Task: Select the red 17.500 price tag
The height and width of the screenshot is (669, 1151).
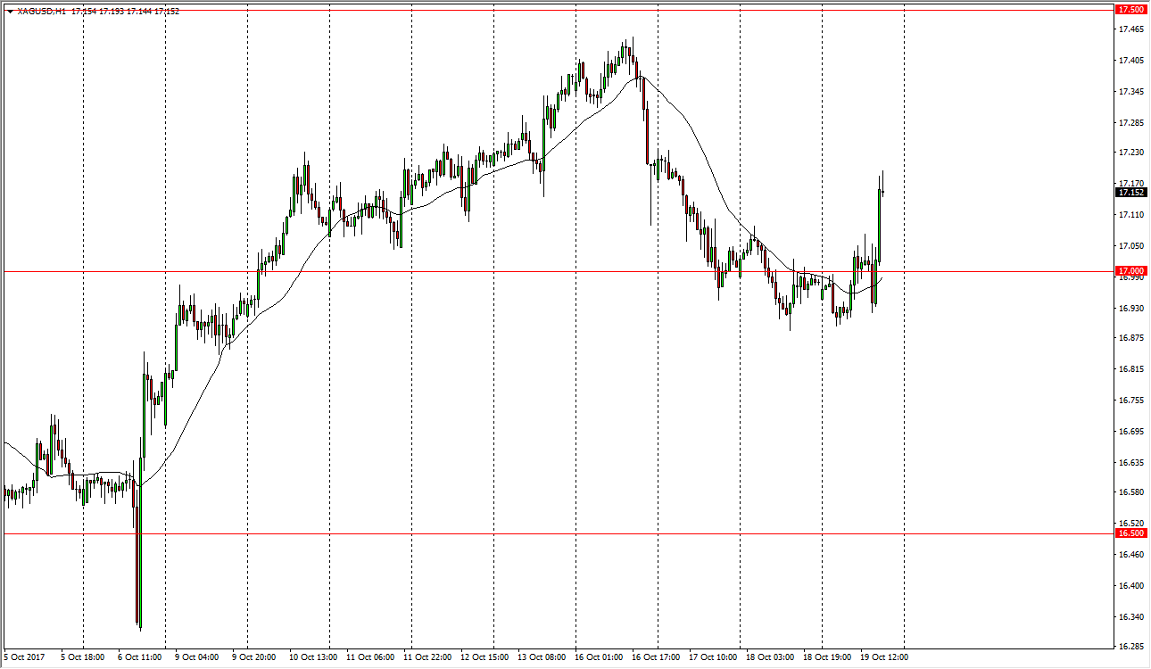Action: click(x=1130, y=10)
